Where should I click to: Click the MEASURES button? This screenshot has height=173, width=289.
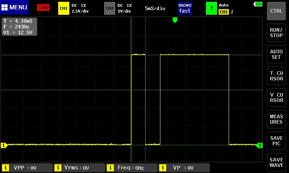point(276,119)
